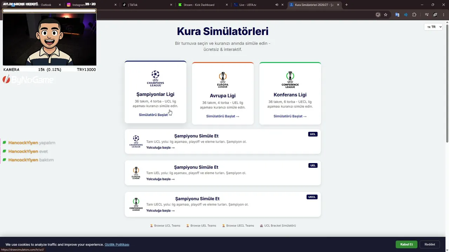
Task: Click the UCL logo beside first Şampiyonu Simüle Et
Action: [x=136, y=141]
